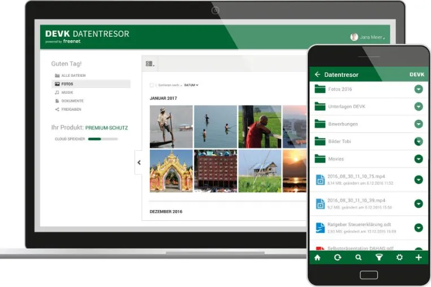Image resolution: width=431 pixels, height=287 pixels.
Task: Open file 2016_08_30_11_10_75.mp4 on phone
Action: [x=356, y=176]
